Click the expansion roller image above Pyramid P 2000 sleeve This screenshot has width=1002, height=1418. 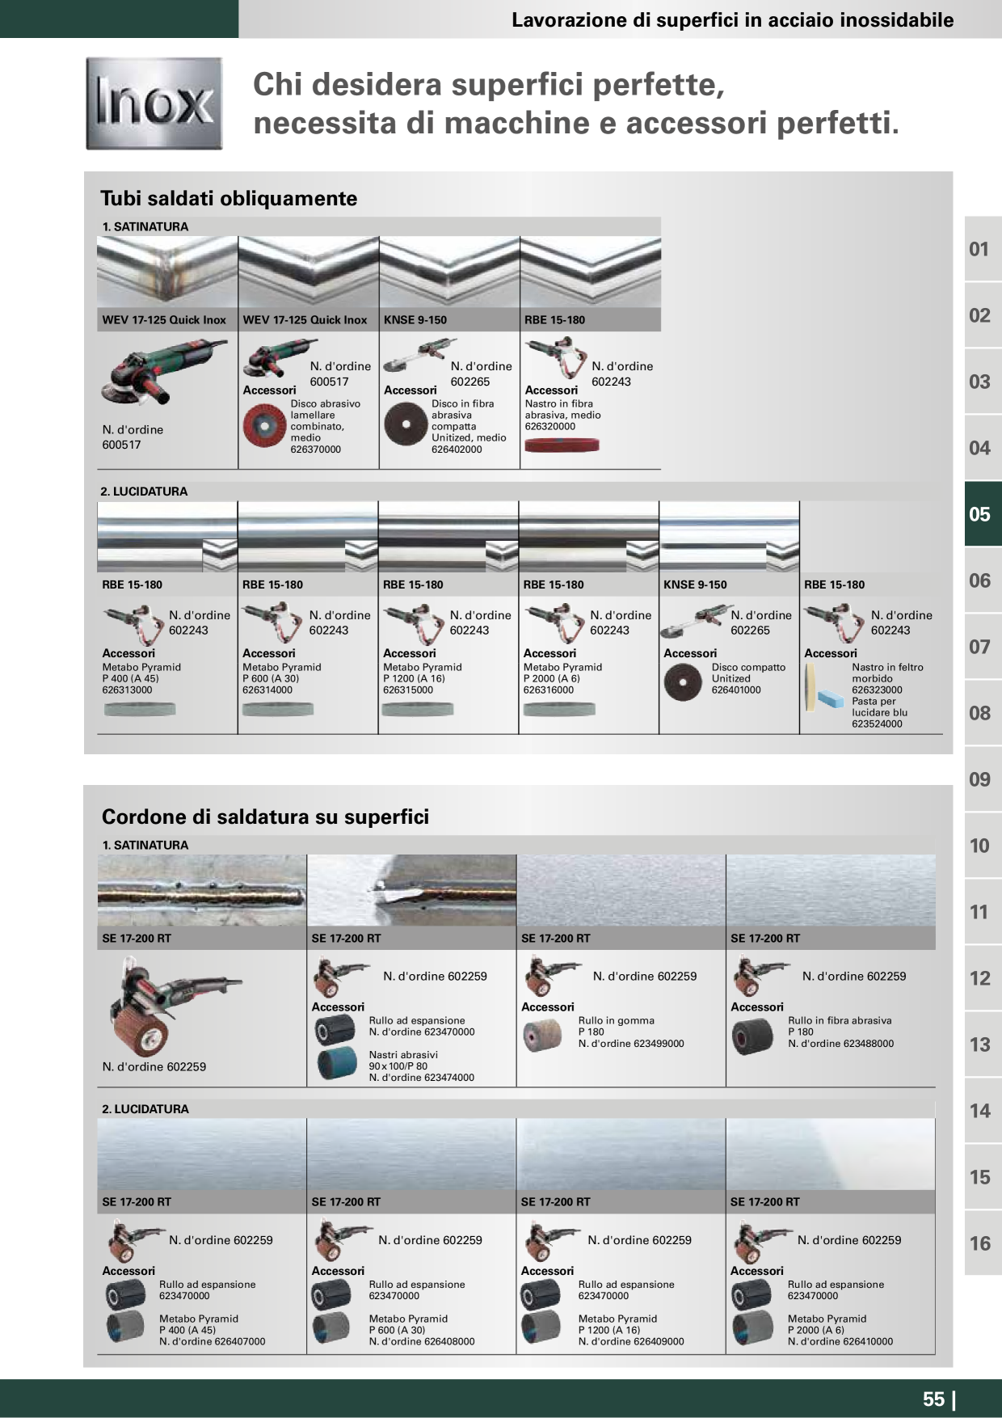(x=752, y=1294)
